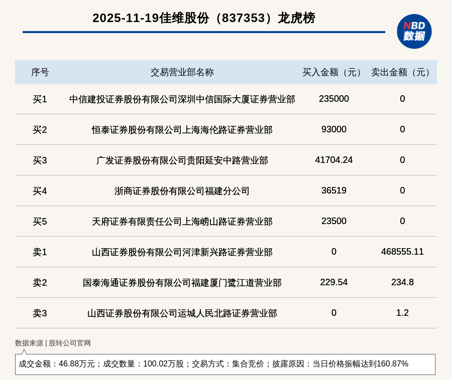The width and height of the screenshot is (452, 380).
Task: Click the 买1 rank label
Action: pyautogui.click(x=40, y=99)
